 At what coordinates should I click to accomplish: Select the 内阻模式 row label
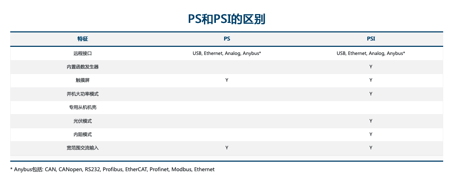83,135
